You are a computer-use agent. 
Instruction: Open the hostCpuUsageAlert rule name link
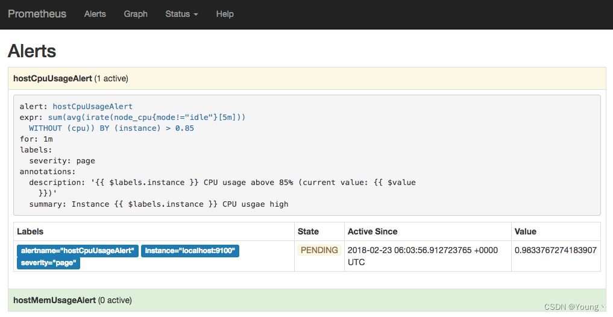click(x=93, y=106)
